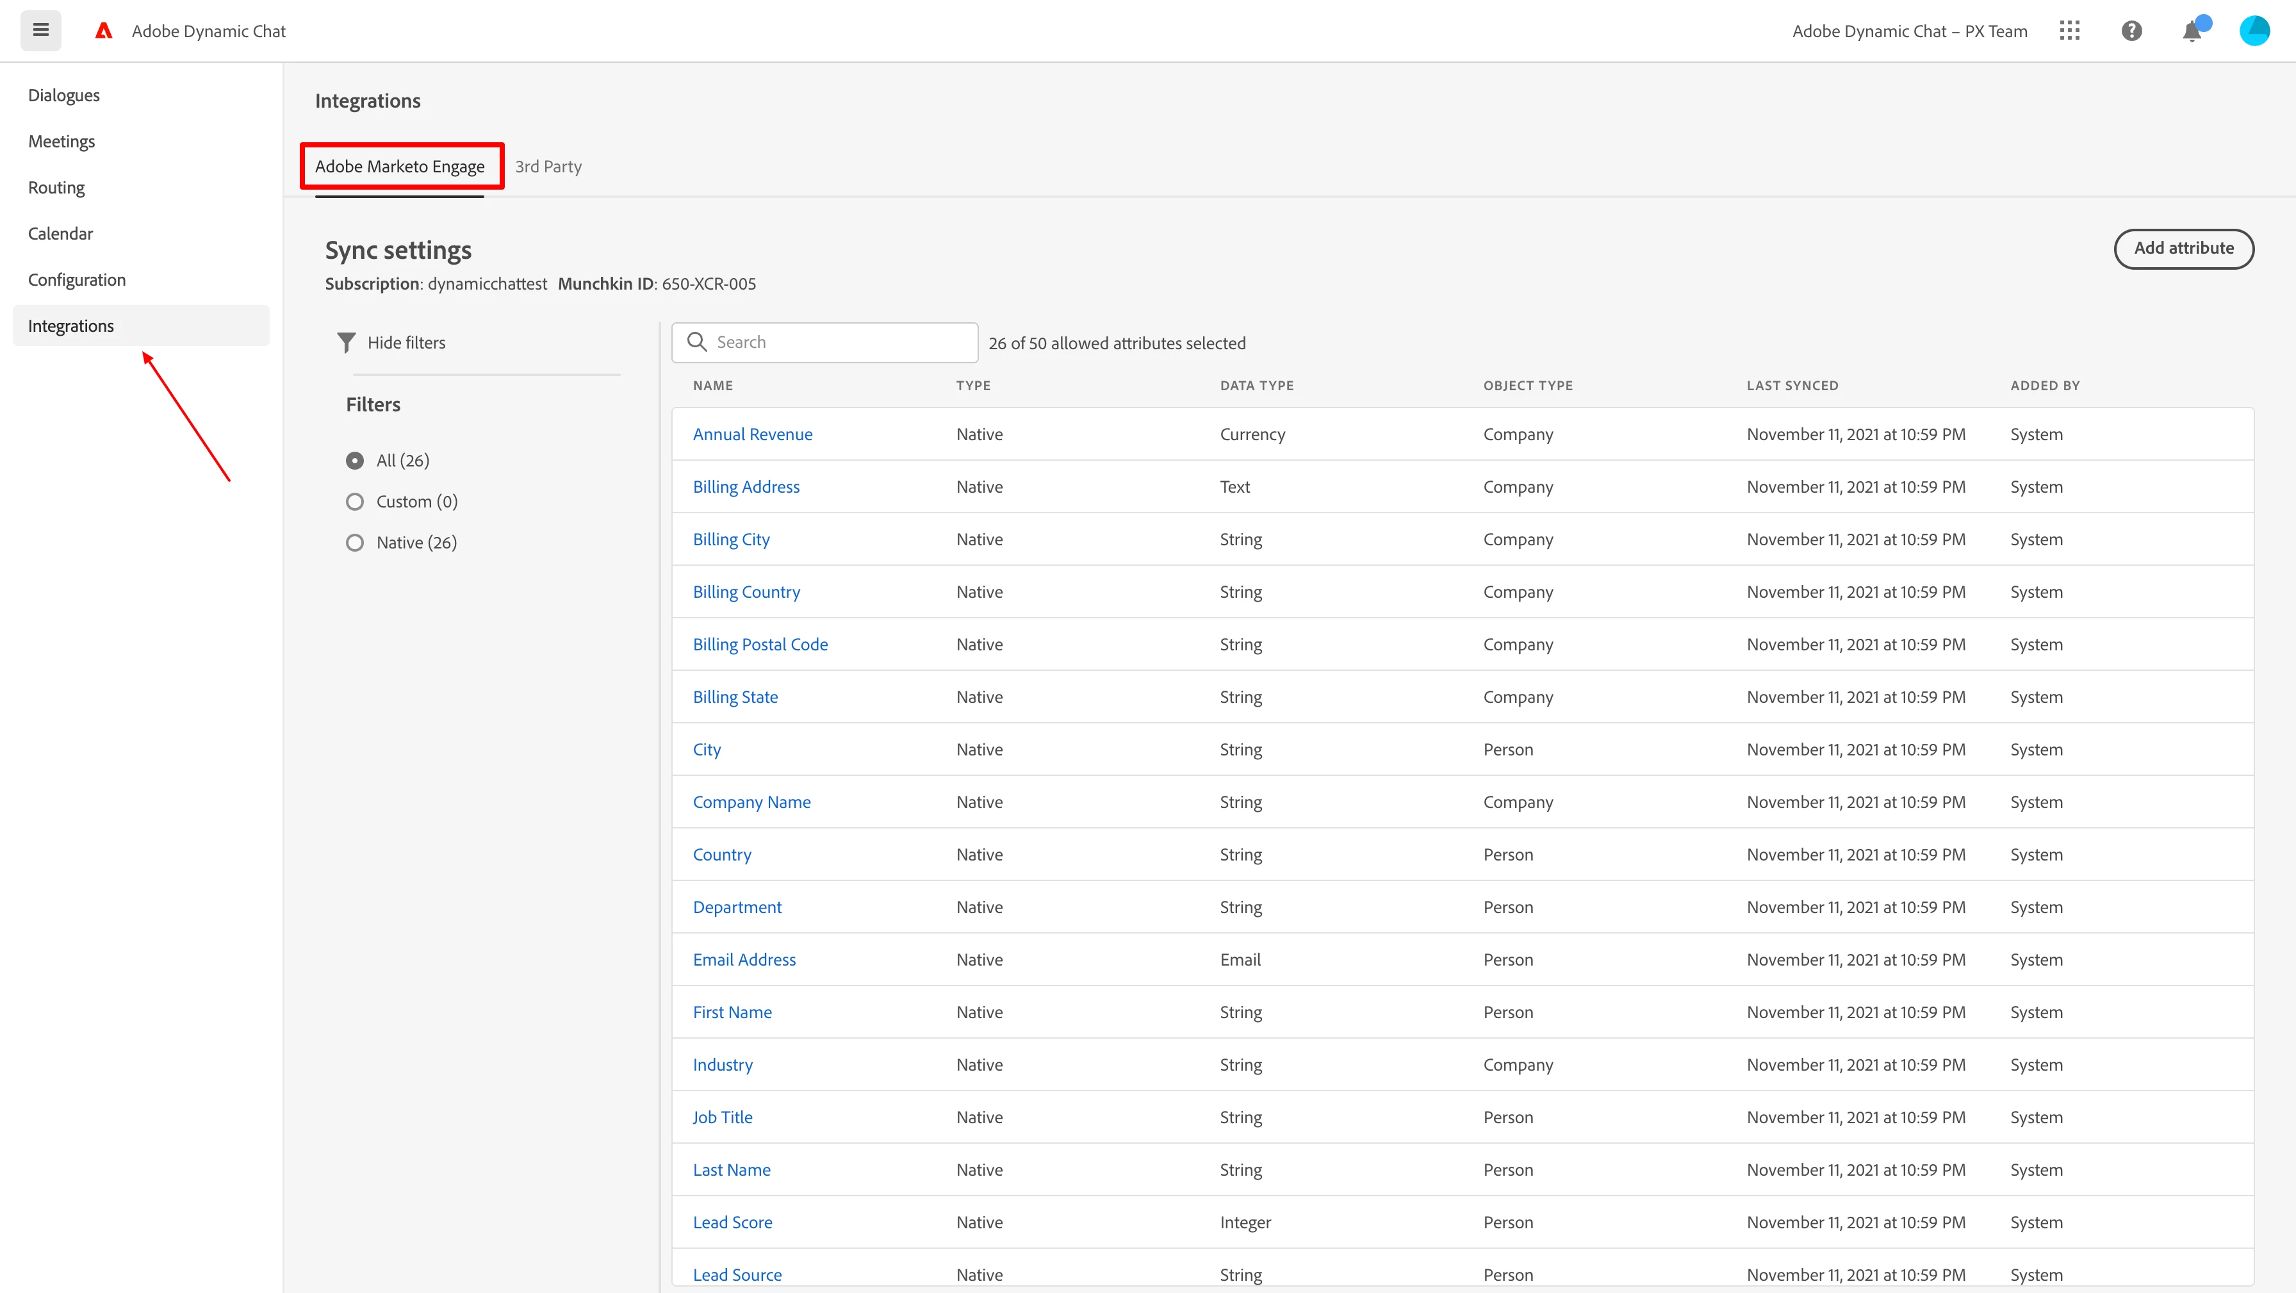Viewport: 2296px width, 1293px height.
Task: Open the Annual Revenue attribute link
Action: click(x=752, y=434)
